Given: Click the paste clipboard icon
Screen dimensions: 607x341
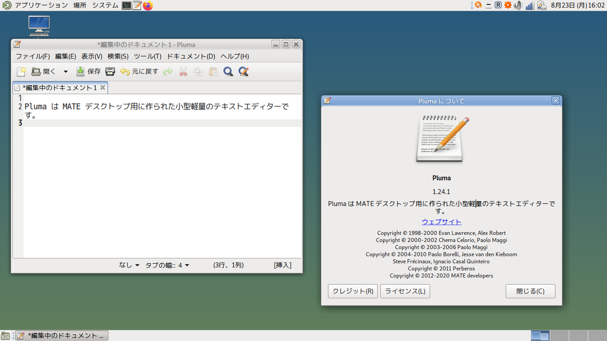Looking at the screenshot, I should coord(213,72).
